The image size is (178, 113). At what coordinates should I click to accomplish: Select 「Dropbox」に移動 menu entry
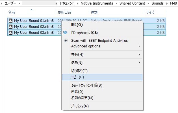coord(102,33)
